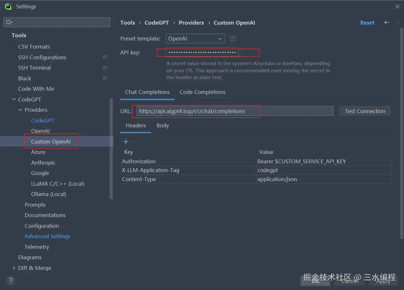Click the Cancel button
This screenshot has width=404, height=290.
tap(350, 281)
